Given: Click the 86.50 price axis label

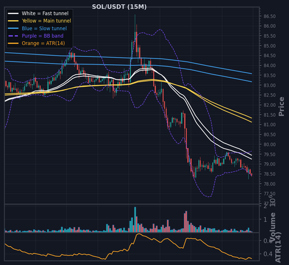Looking at the screenshot, I should coord(269,16).
